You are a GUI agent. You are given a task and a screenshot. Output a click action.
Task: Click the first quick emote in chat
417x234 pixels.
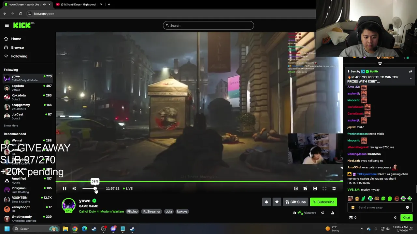350,199
